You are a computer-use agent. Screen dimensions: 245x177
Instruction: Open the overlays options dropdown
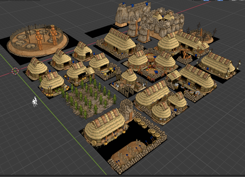226,1
